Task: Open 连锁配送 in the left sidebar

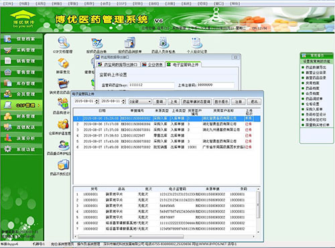Action: [x=21, y=127]
